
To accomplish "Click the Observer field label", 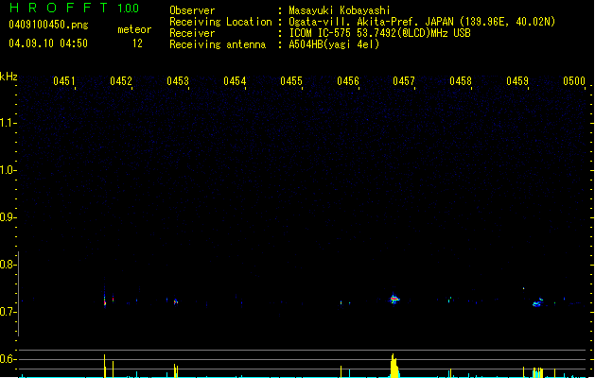I will pyautogui.click(x=192, y=10).
